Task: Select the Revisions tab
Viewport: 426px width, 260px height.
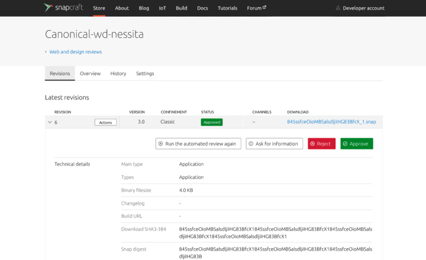Action: [60, 73]
